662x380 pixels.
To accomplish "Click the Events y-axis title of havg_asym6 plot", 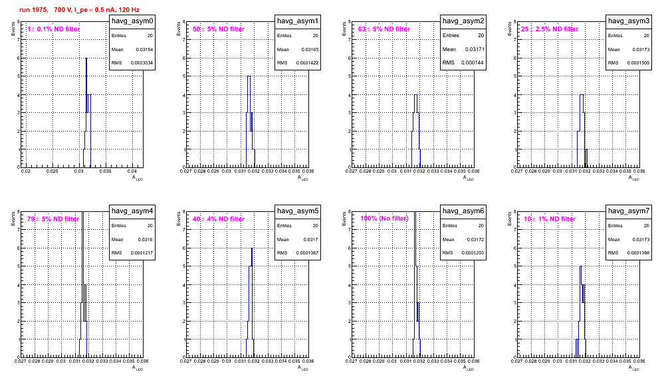I will tap(344, 219).
